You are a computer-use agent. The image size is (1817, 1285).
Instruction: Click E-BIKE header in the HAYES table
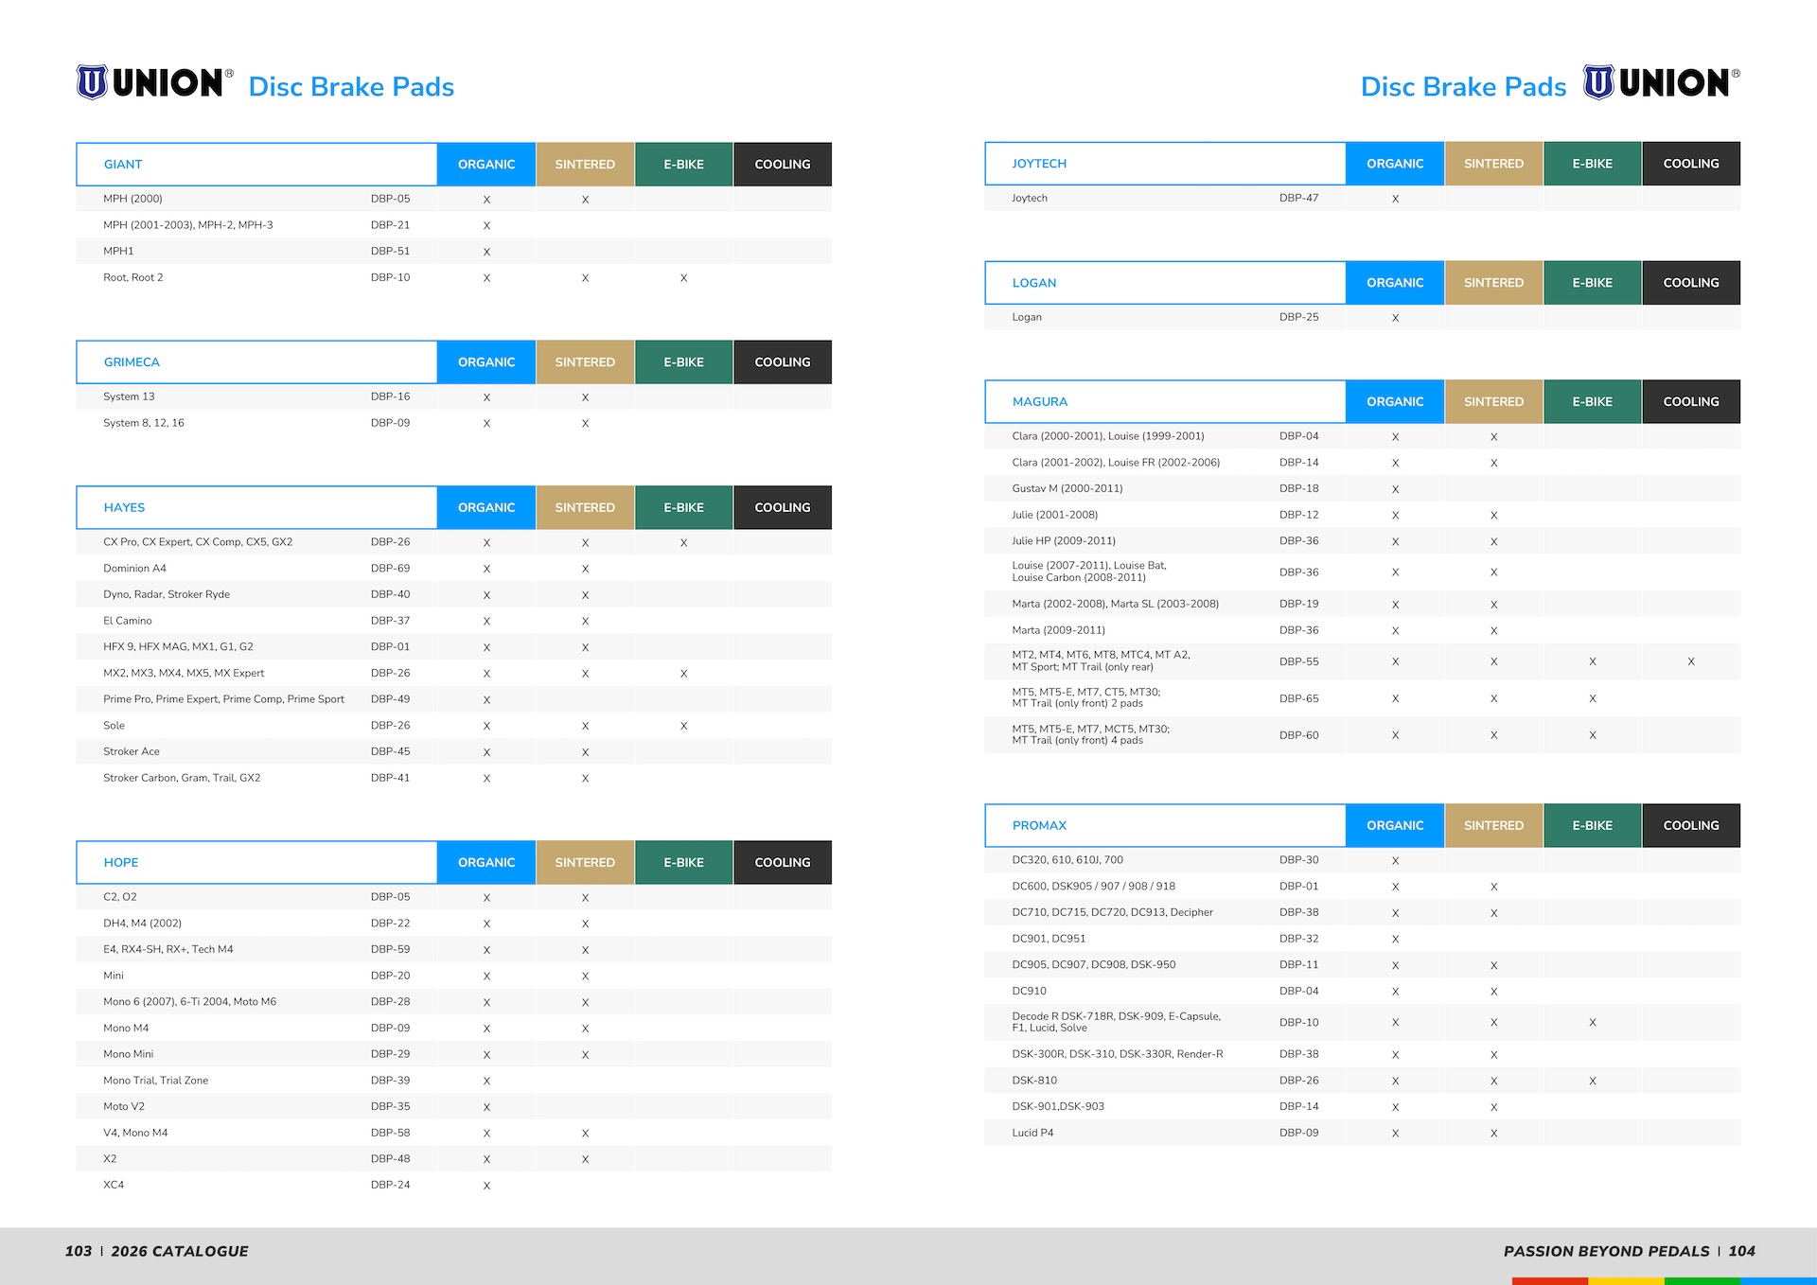pyautogui.click(x=683, y=508)
